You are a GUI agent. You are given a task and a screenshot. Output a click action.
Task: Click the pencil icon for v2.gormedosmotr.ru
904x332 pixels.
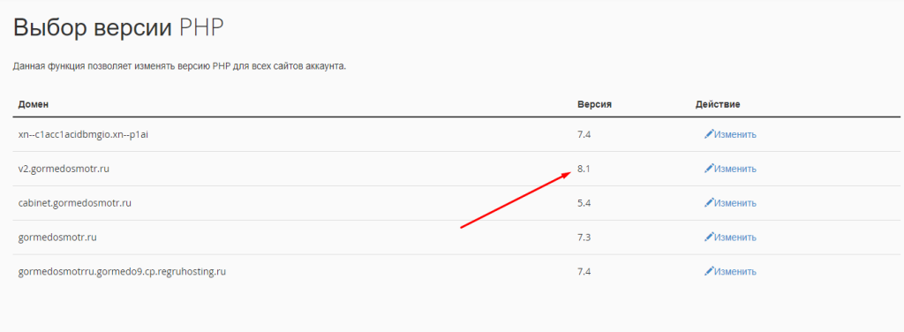[x=709, y=169]
